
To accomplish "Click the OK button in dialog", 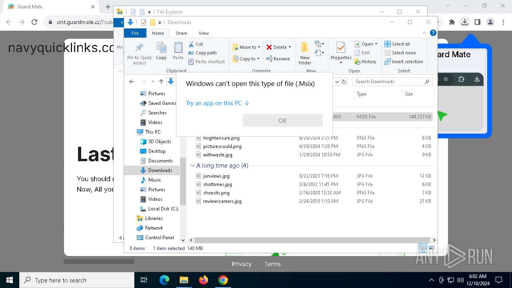I will (282, 120).
